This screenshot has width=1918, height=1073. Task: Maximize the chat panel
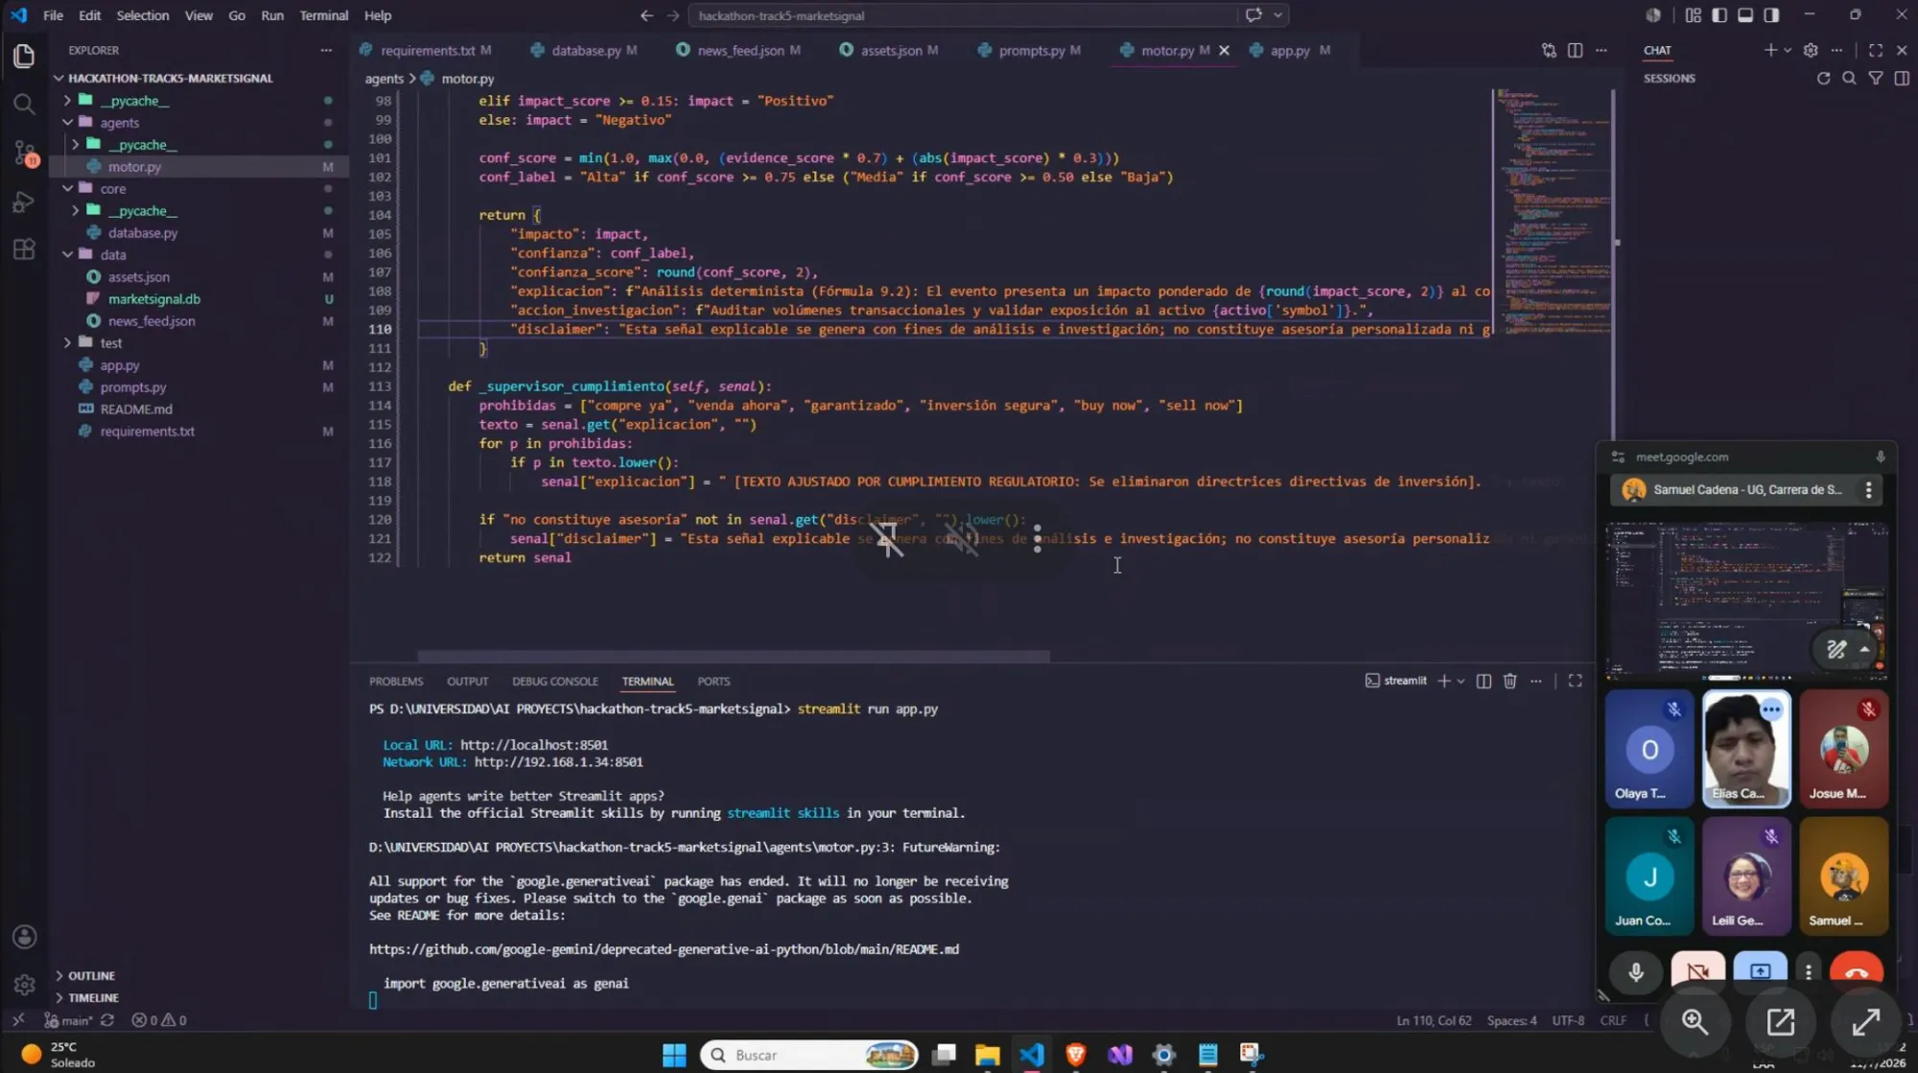1876,50
